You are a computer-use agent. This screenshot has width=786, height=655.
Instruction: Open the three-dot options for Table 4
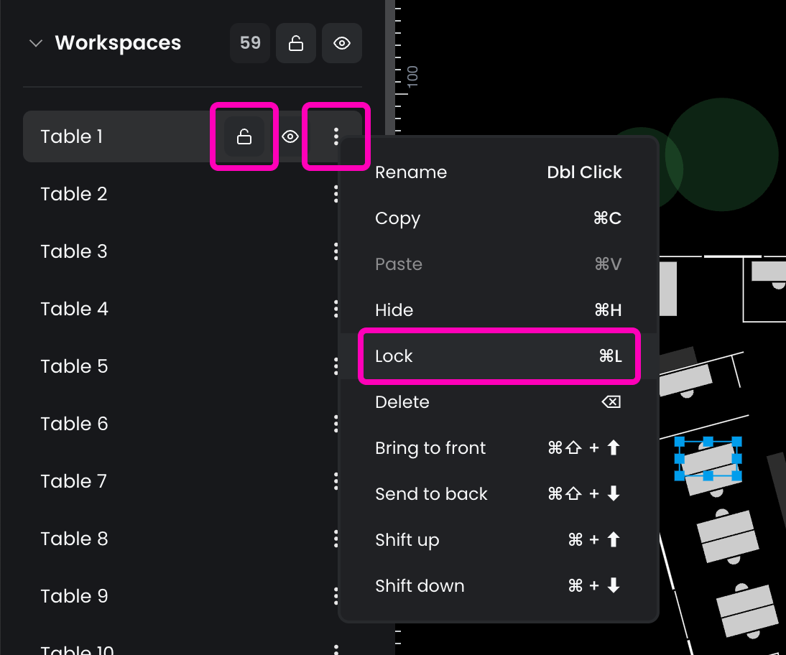(x=335, y=309)
